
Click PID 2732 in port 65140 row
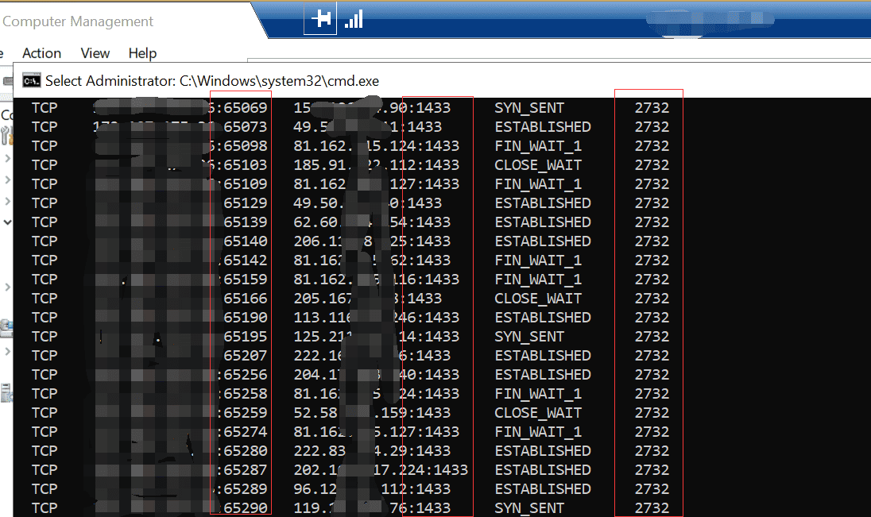pyautogui.click(x=652, y=241)
